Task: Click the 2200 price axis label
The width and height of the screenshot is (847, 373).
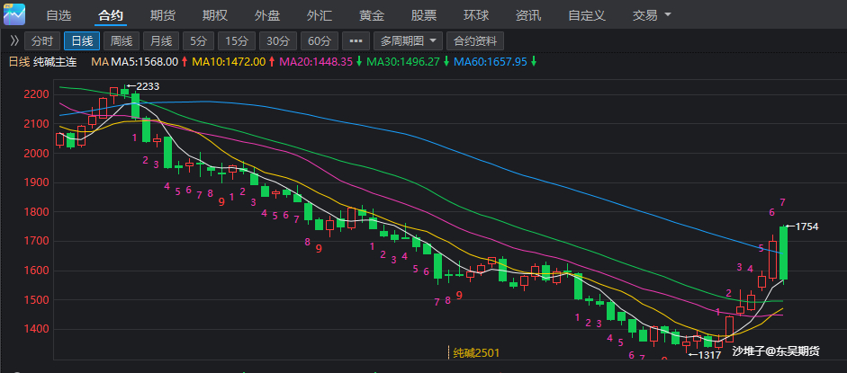Action: [36, 95]
